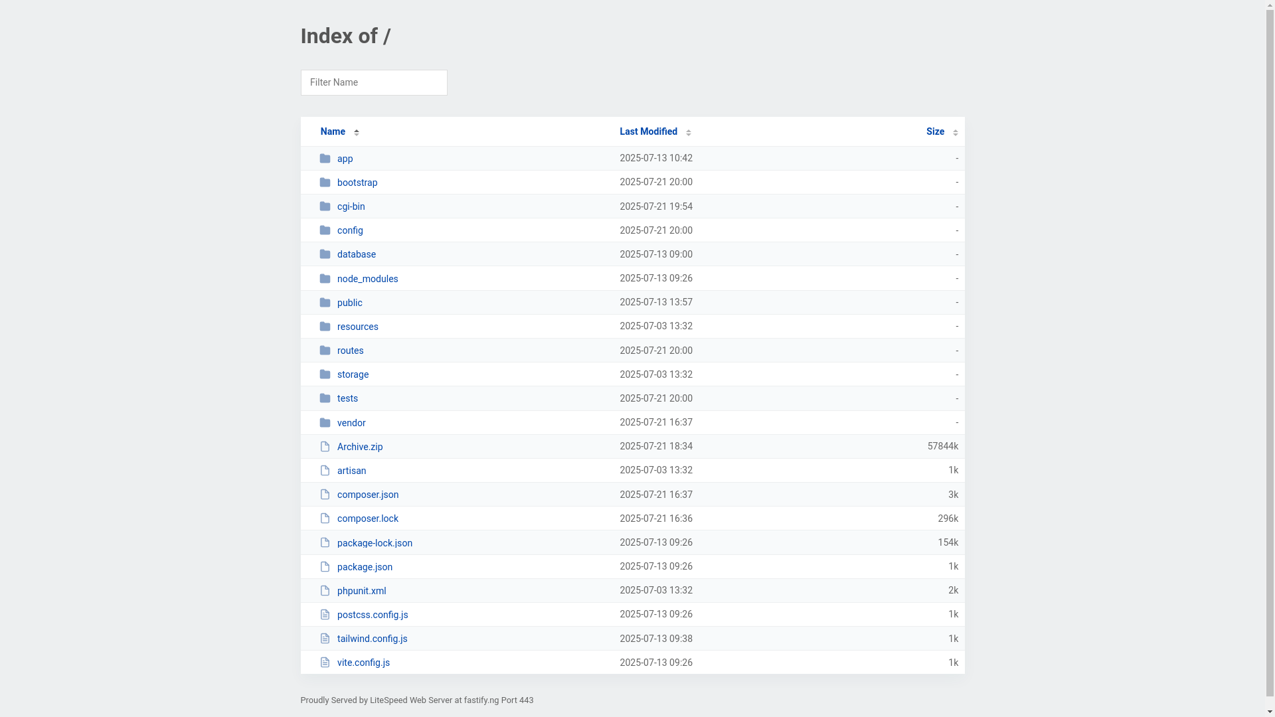Click the public folder icon
Viewport: 1275px width, 717px height.
[x=325, y=303]
